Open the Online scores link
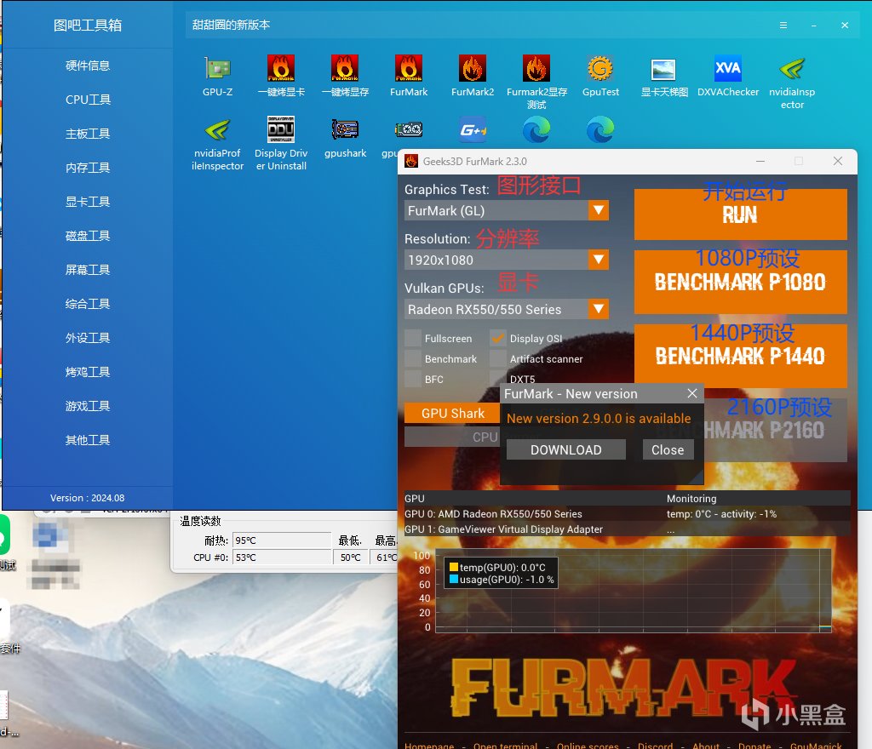The image size is (872, 749). 588,745
